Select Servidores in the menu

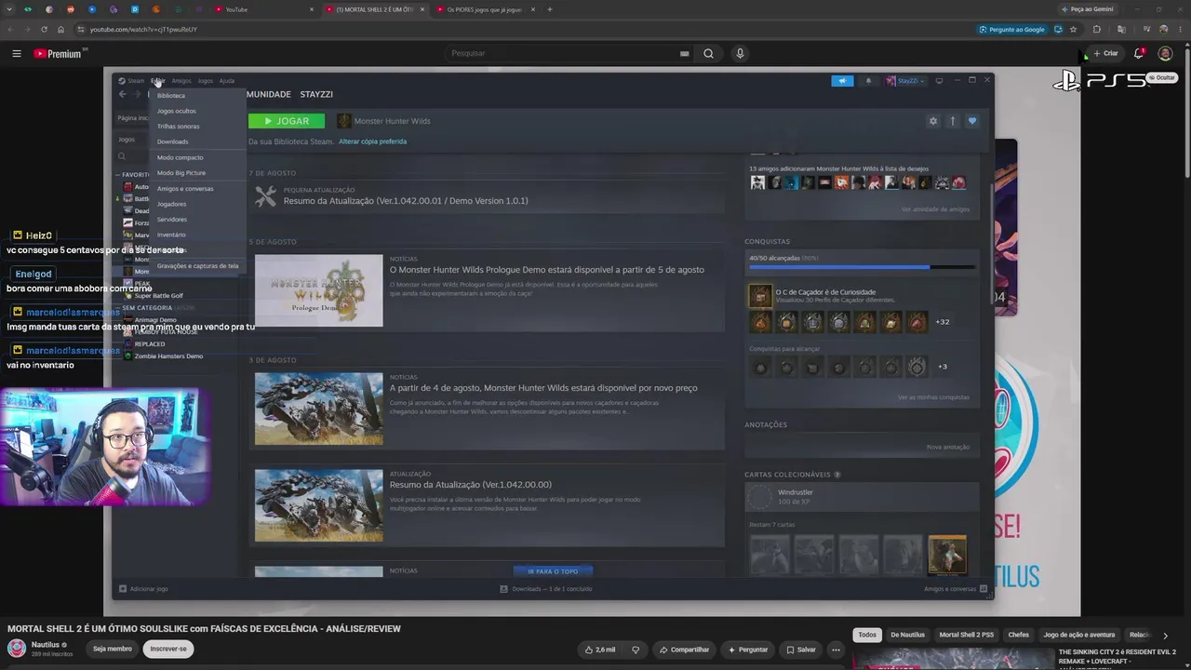pos(197,219)
